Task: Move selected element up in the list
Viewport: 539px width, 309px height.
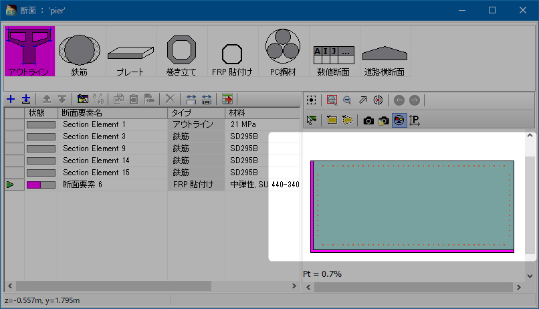Action: point(47,100)
